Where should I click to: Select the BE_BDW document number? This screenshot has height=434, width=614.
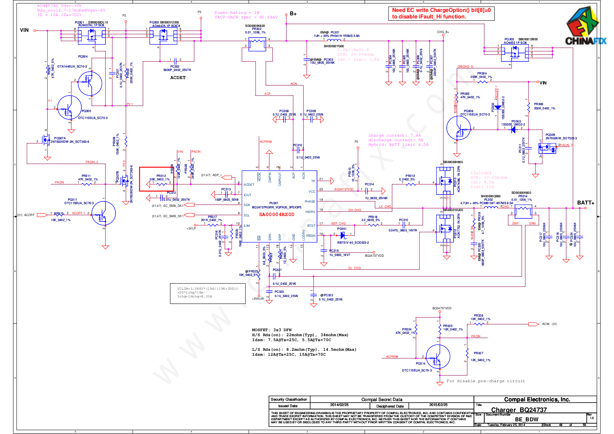[527, 419]
